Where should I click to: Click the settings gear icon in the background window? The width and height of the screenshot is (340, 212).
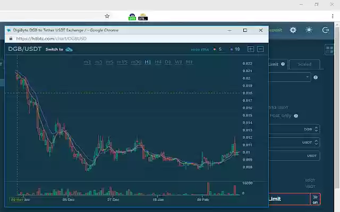[293, 30]
